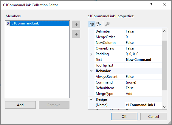Screen dimensions: 172x125
Task: Add a new command link member
Action: [20, 105]
